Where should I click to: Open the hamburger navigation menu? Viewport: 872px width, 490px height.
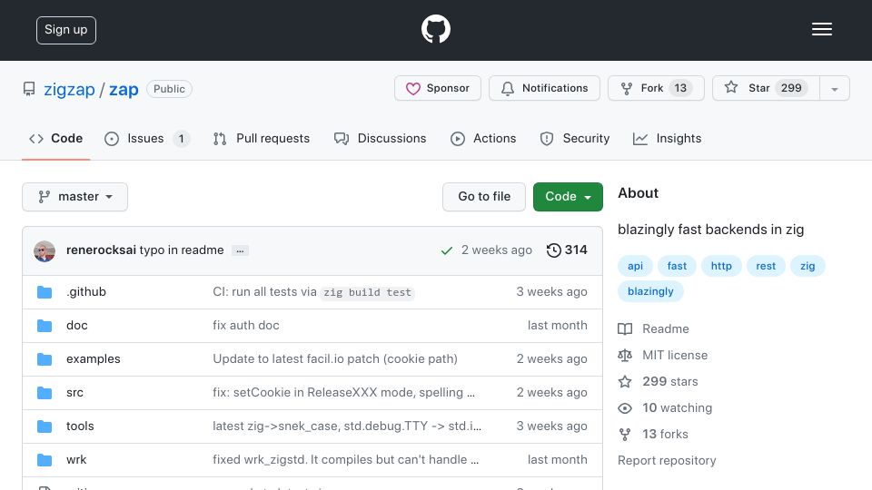coord(821,29)
